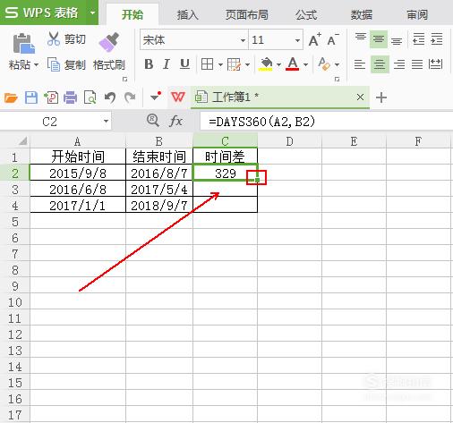Image resolution: width=453 pixels, height=423 pixels.
Task: Click the distributed alignment icon
Action: (x=435, y=64)
